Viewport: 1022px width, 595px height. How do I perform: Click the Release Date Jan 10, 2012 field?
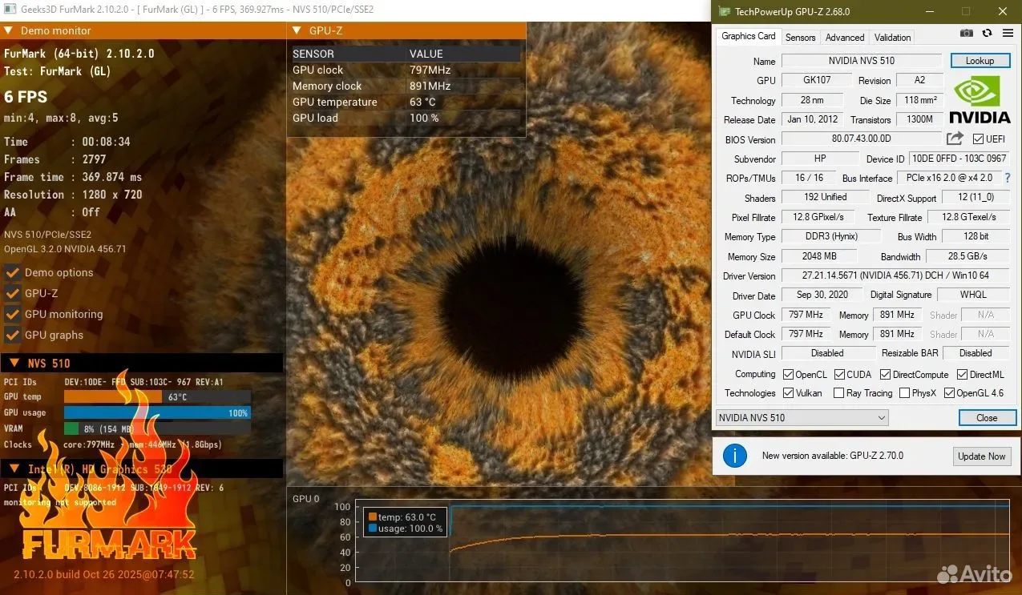[812, 119]
